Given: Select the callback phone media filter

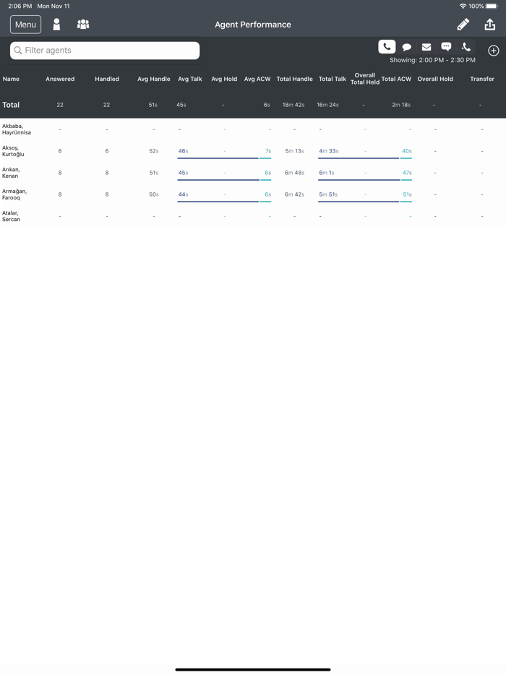Looking at the screenshot, I should (466, 47).
